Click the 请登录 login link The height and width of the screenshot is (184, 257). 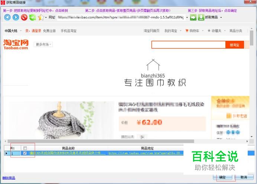point(36,31)
